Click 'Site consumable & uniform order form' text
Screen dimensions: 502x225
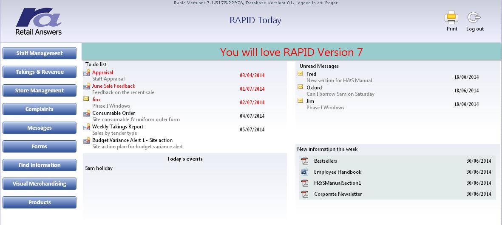click(x=136, y=119)
